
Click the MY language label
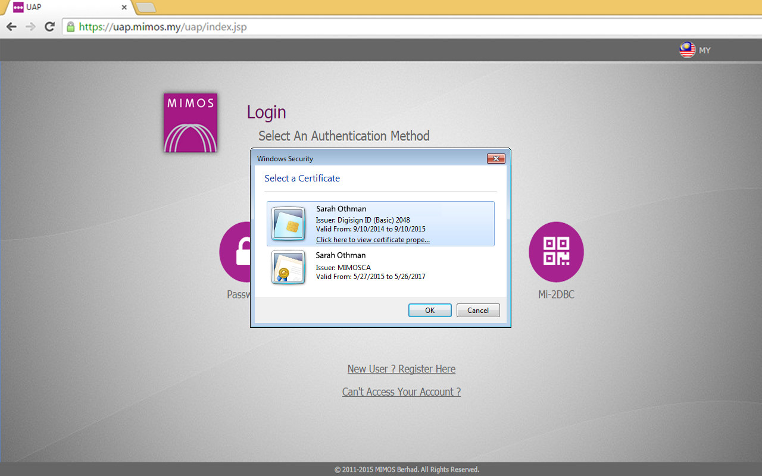(x=705, y=51)
